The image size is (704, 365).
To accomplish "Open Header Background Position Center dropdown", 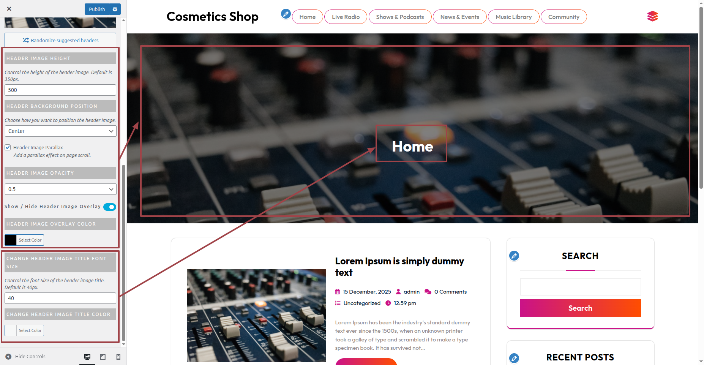I will pyautogui.click(x=61, y=131).
